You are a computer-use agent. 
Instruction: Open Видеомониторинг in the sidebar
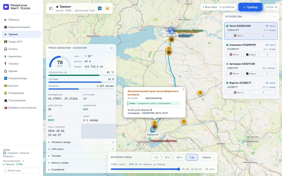coord(21,27)
